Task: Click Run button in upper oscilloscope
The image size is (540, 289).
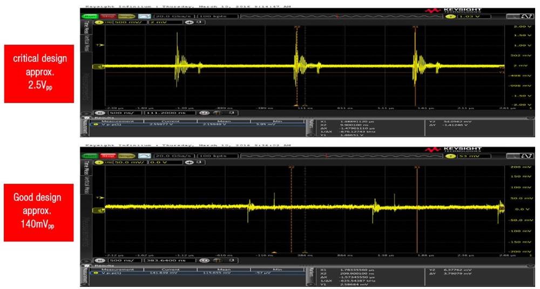Action: 90,16
